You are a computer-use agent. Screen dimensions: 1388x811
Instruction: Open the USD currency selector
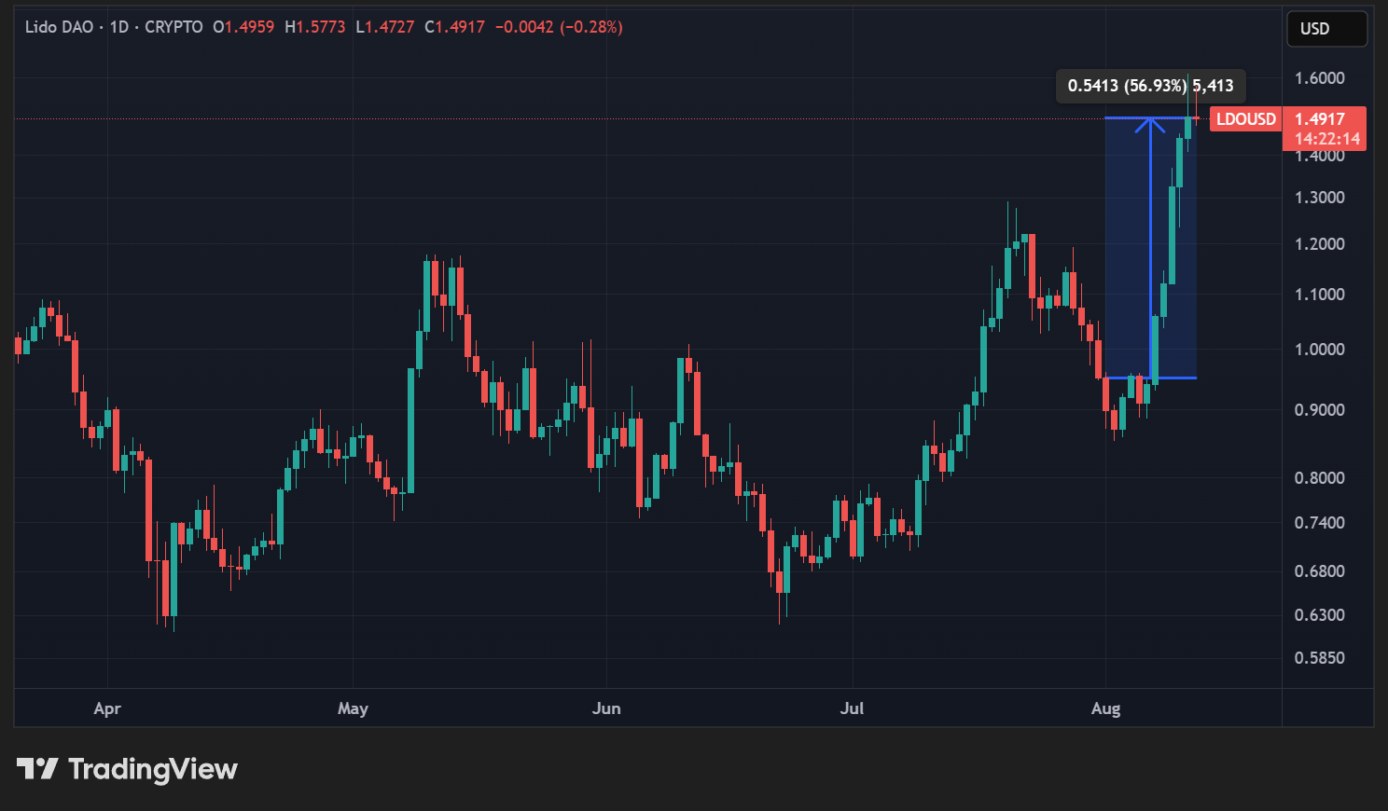[1326, 29]
